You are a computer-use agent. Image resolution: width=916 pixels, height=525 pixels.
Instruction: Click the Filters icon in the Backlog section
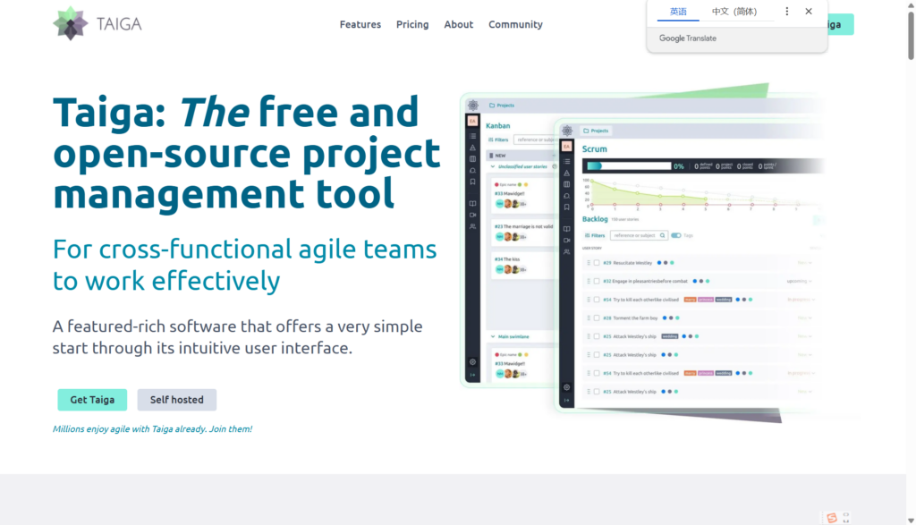pos(588,235)
